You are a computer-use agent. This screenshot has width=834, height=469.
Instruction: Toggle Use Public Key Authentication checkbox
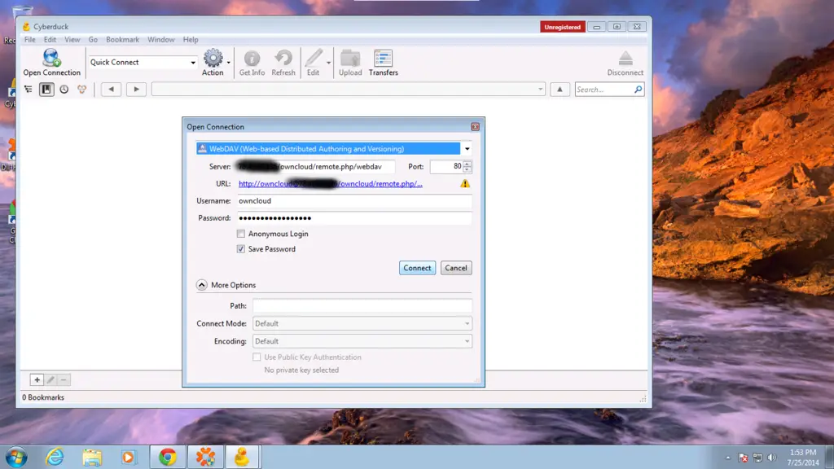(x=257, y=357)
